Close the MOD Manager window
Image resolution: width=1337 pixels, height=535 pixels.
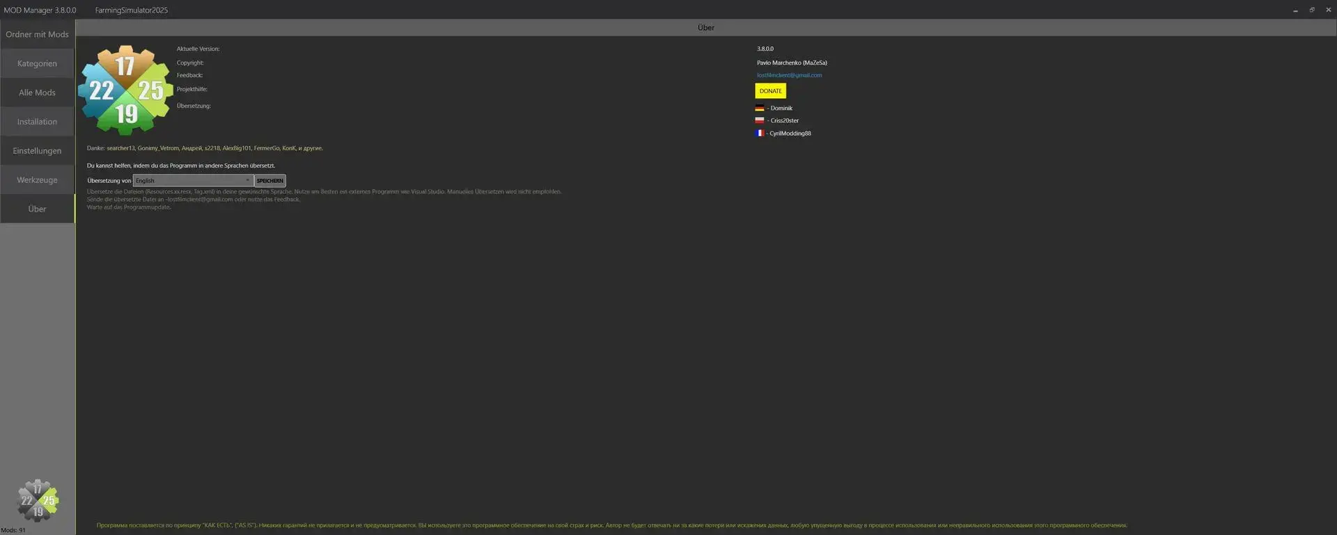[1328, 10]
